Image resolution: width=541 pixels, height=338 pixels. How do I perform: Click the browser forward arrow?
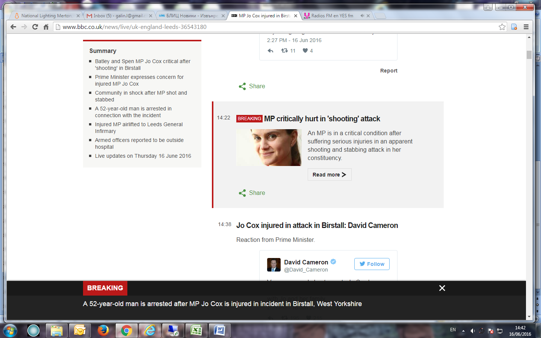pos(24,27)
